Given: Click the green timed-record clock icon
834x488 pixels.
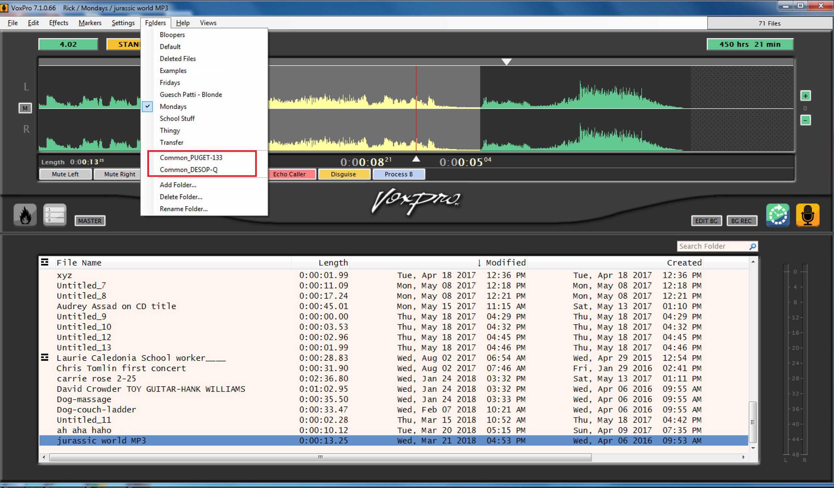Looking at the screenshot, I should [778, 215].
